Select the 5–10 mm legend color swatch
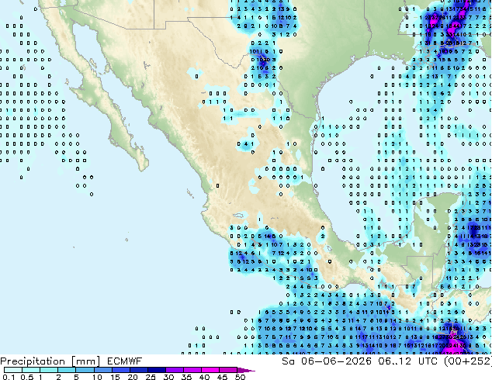The image size is (492, 380). [85, 370]
